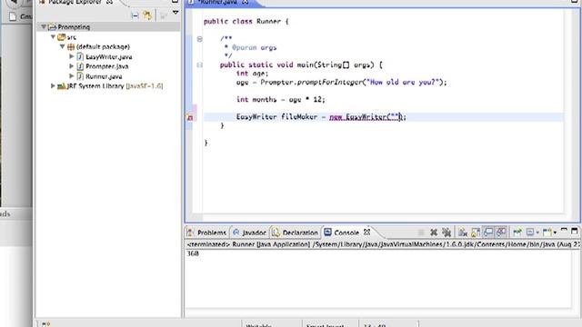Select the EasyWriter.java file icon
This screenshot has width=582, height=327.
point(80,56)
